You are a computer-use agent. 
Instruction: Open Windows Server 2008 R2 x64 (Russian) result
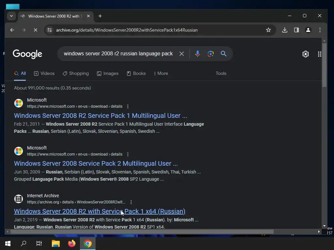click(x=100, y=211)
